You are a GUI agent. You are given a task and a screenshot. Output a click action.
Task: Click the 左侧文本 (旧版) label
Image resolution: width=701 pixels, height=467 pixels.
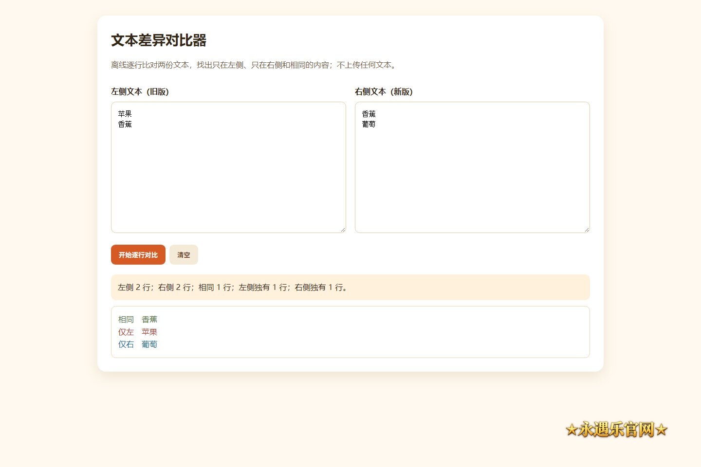pos(140,91)
